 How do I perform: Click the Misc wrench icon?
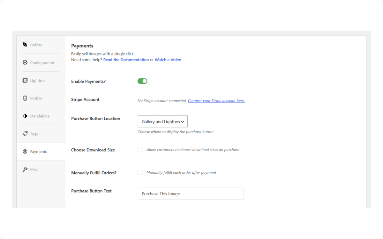pyautogui.click(x=25, y=169)
